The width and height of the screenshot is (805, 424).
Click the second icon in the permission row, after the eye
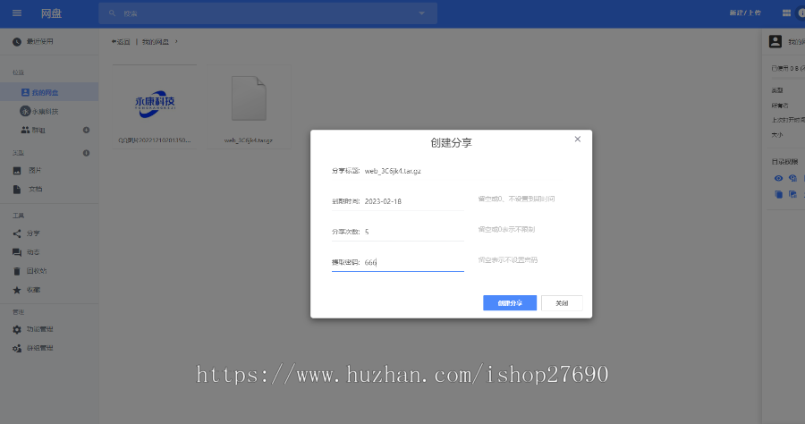point(792,178)
